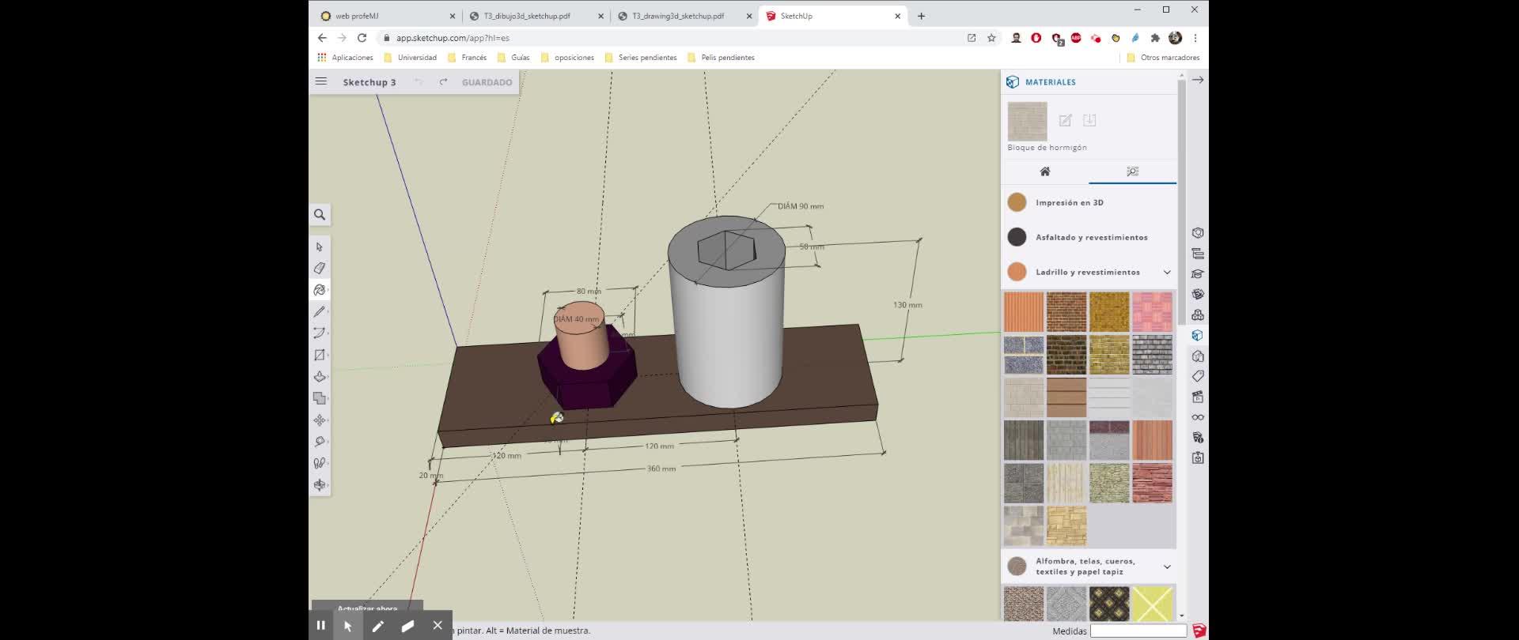Choose the Line pencil tool
The width and height of the screenshot is (1519, 640).
point(320,312)
